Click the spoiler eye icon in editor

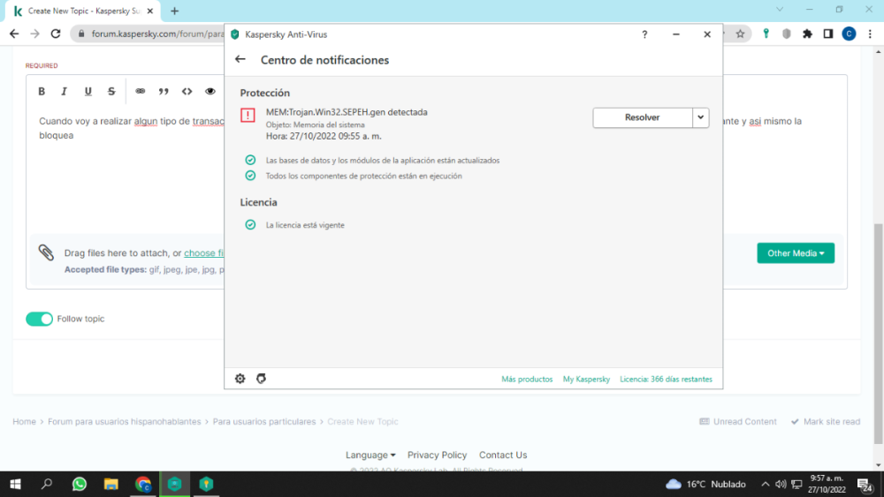[x=210, y=91]
